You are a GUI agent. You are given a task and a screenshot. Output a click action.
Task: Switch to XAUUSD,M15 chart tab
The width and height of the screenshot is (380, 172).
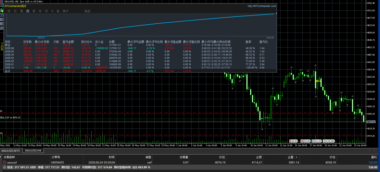tap(11, 151)
